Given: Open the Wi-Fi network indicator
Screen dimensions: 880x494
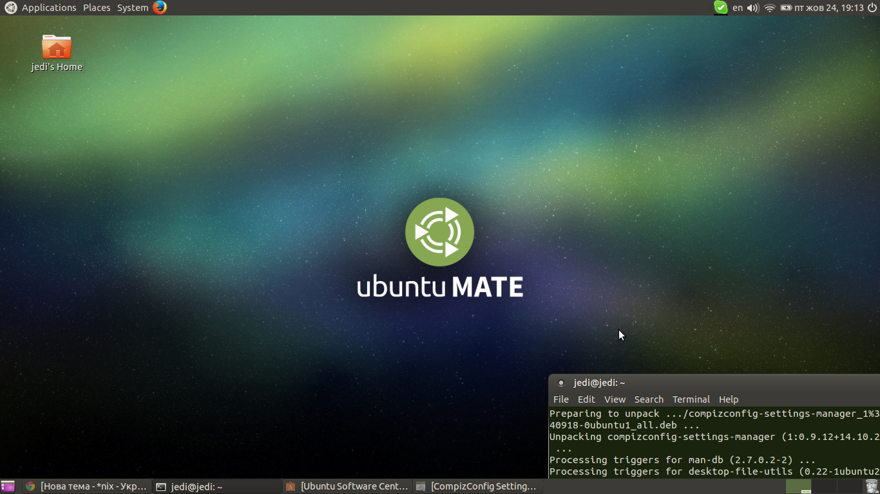Looking at the screenshot, I should [770, 8].
